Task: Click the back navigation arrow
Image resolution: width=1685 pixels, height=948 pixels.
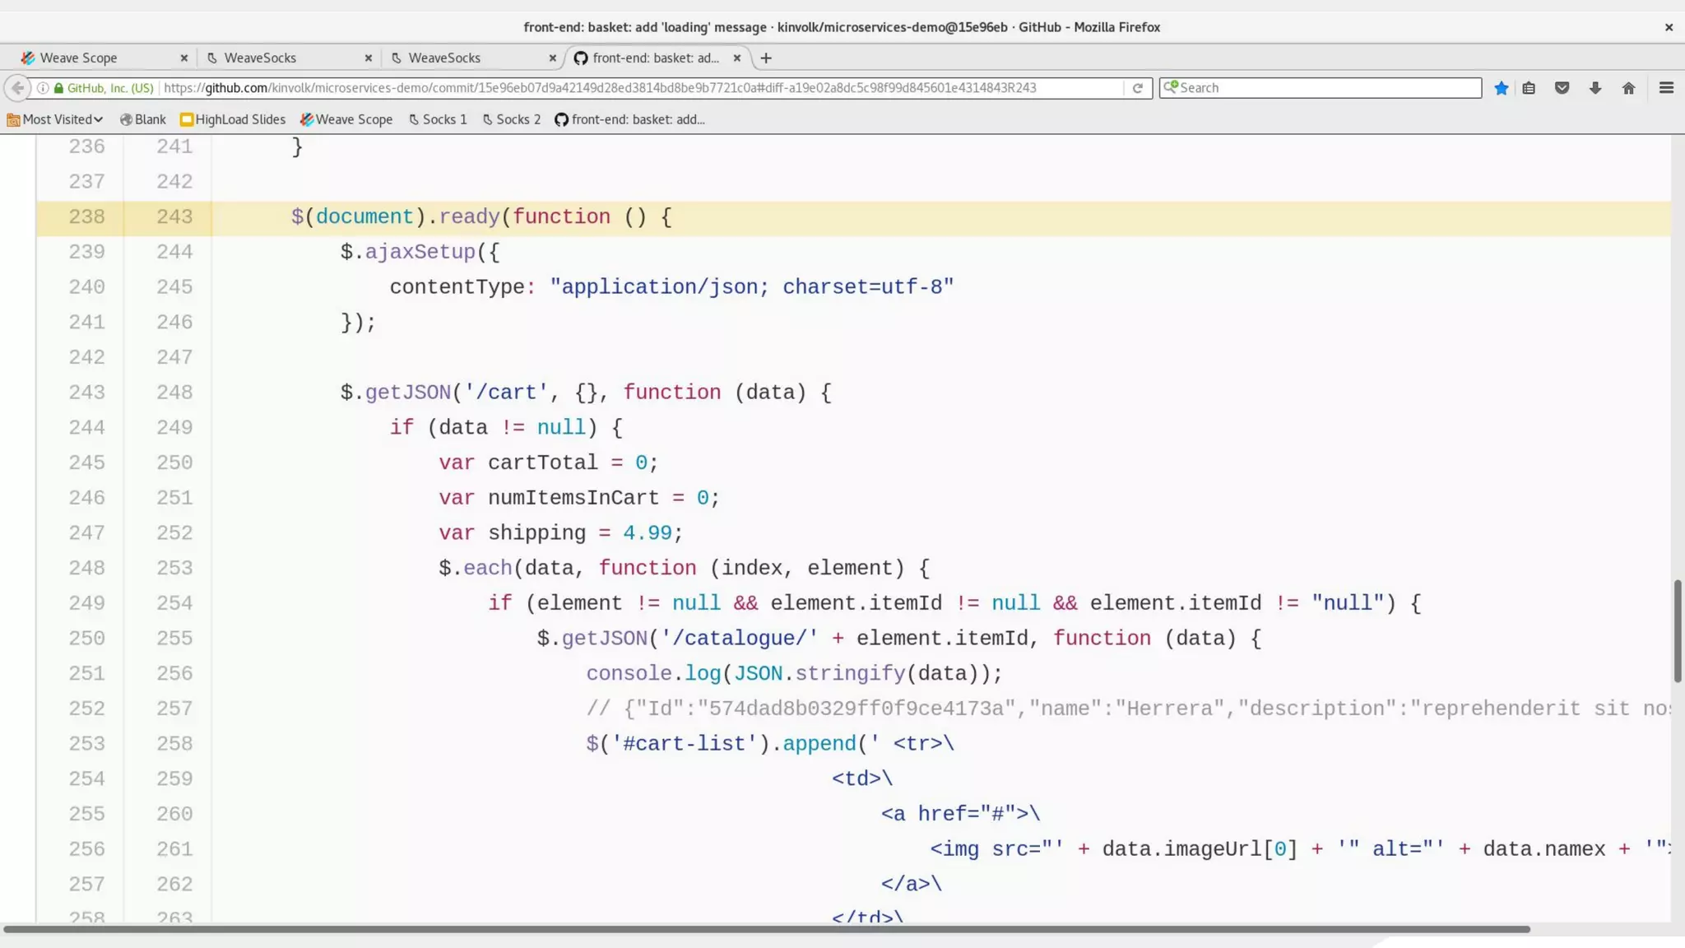Action: point(17,88)
